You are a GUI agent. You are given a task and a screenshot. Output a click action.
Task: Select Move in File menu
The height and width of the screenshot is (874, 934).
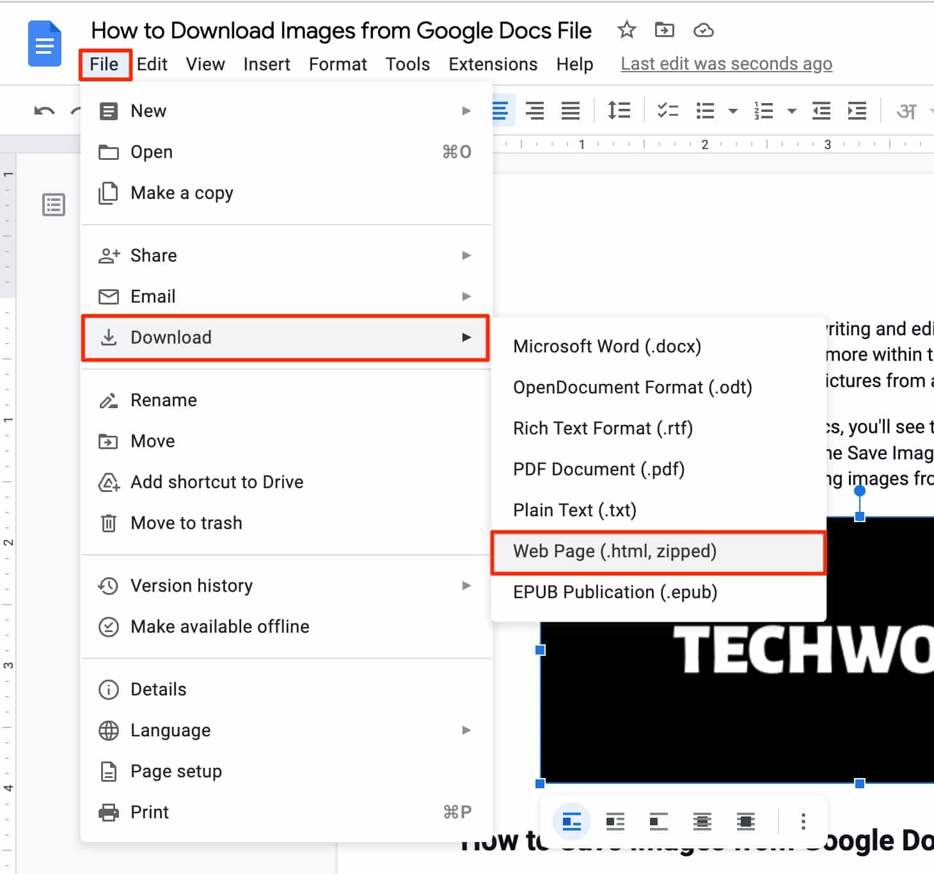point(286,441)
